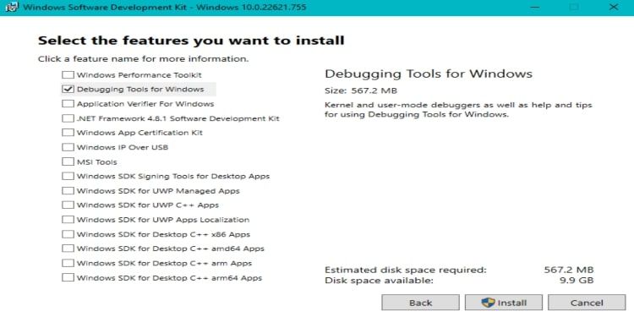The height and width of the screenshot is (317, 634).
Task: Show info for .NET Framework 4.8.1 Software Development Kit
Action: pyautogui.click(x=178, y=118)
